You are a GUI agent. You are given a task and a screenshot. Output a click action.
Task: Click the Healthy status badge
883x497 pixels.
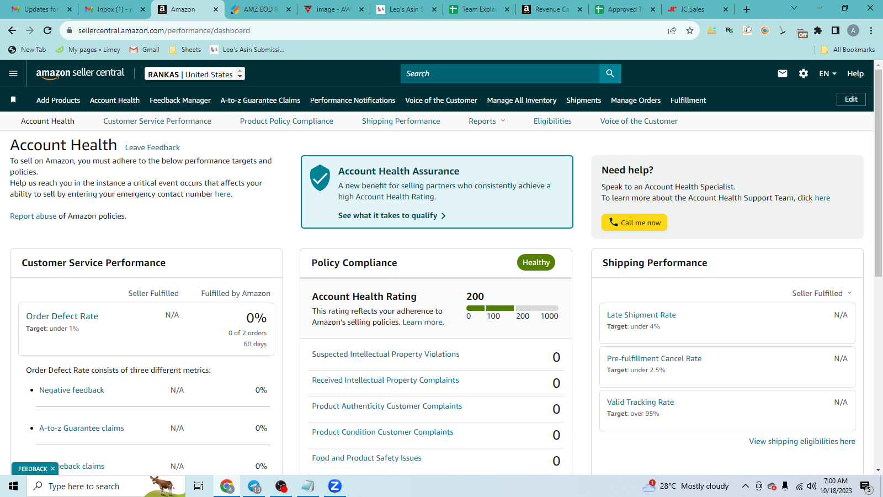(536, 262)
